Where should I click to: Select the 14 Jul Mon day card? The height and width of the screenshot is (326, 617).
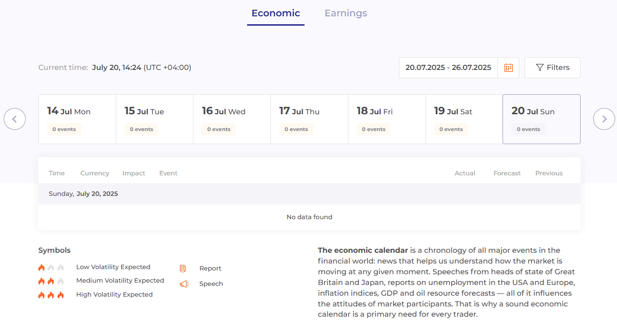[x=77, y=119]
